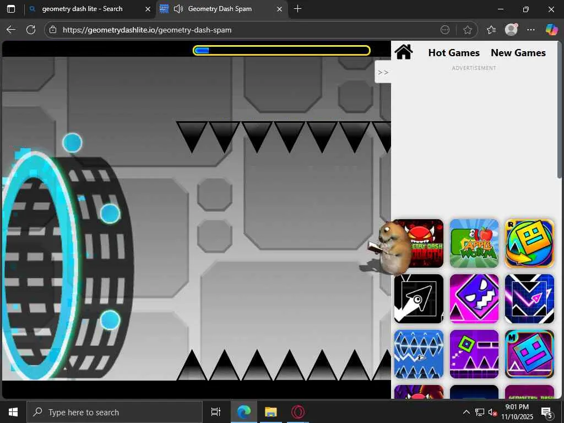This screenshot has width=564, height=423.
Task: Open the Apple Worm game thumbnail
Action: click(x=474, y=243)
